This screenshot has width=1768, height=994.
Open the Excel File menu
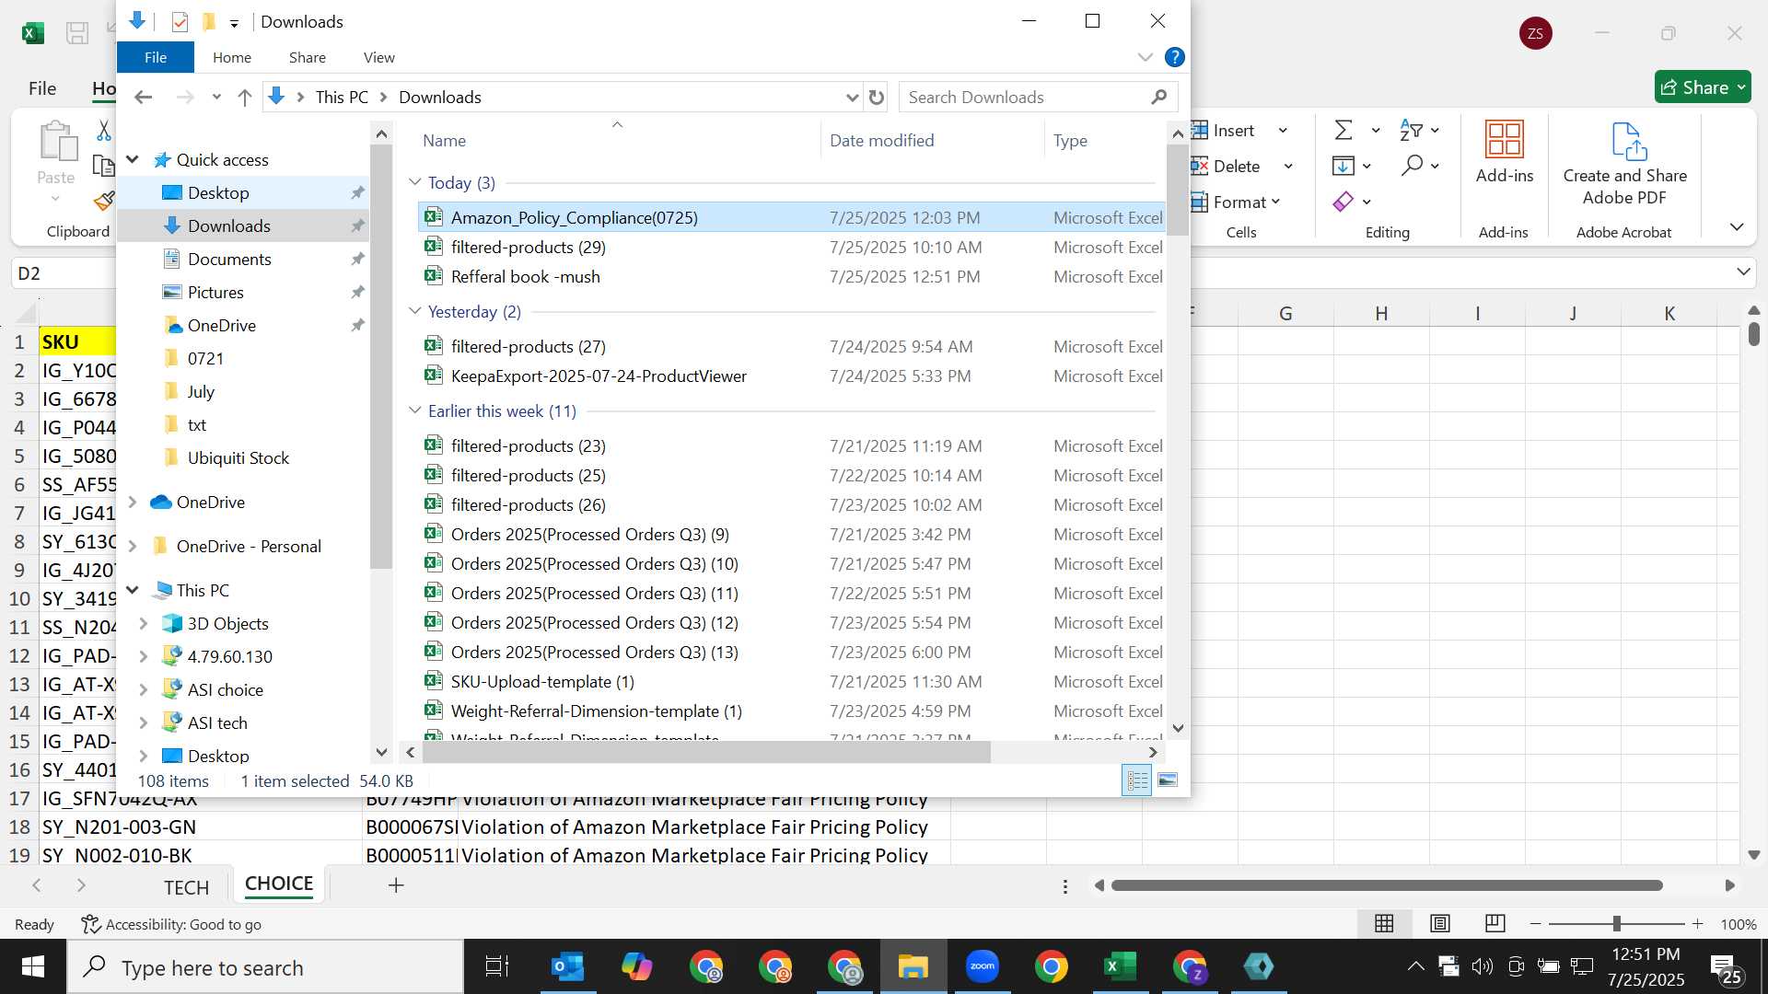[42, 88]
